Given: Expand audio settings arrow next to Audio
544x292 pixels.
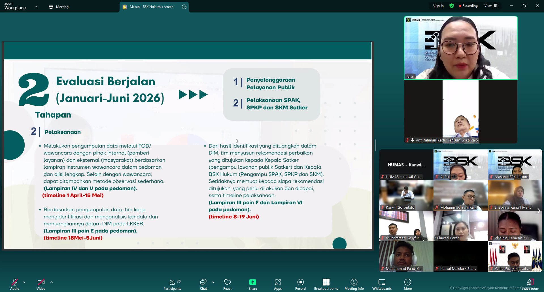Looking at the screenshot, I should (24, 282).
